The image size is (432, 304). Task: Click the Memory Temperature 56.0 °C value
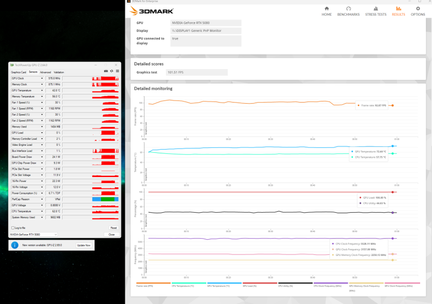pos(53,97)
